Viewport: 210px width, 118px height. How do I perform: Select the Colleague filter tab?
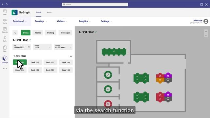(x=65, y=33)
